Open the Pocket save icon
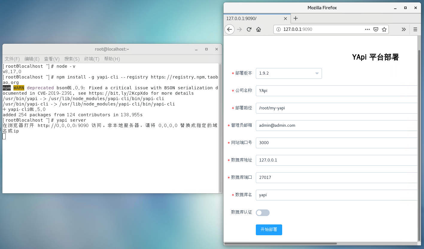The image size is (424, 249). pyautogui.click(x=376, y=29)
